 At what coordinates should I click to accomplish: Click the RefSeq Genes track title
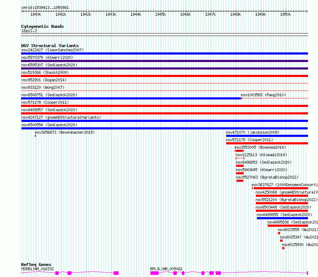click(36, 265)
